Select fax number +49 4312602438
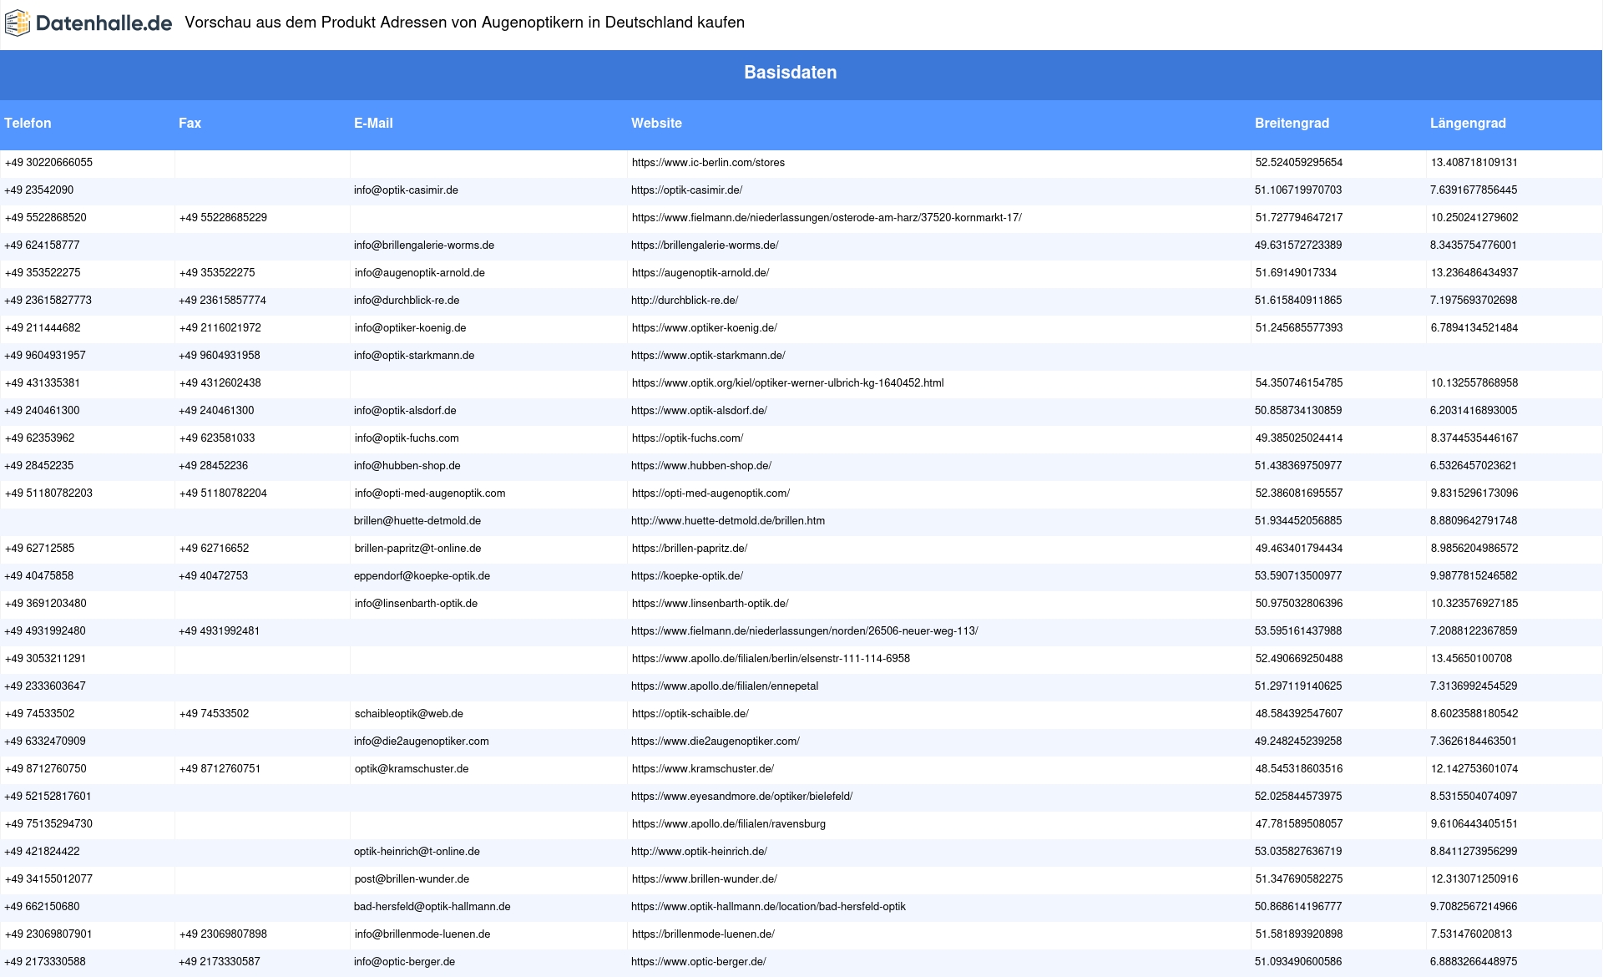Screen dimensions: 1603x977 click(x=220, y=383)
